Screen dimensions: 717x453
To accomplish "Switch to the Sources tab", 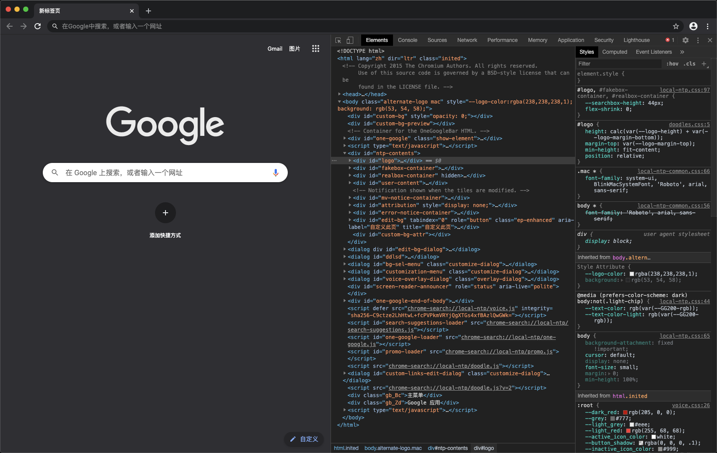I will point(437,40).
